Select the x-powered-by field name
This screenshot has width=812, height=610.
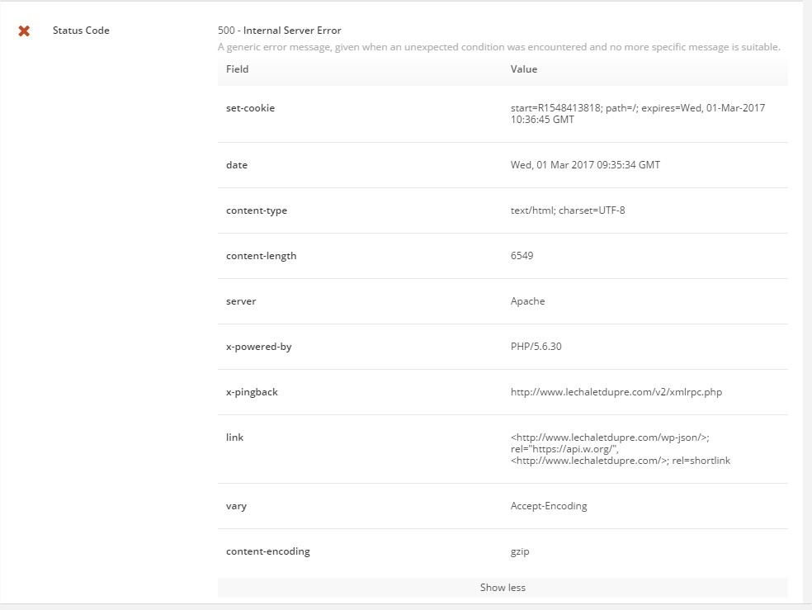coord(258,347)
